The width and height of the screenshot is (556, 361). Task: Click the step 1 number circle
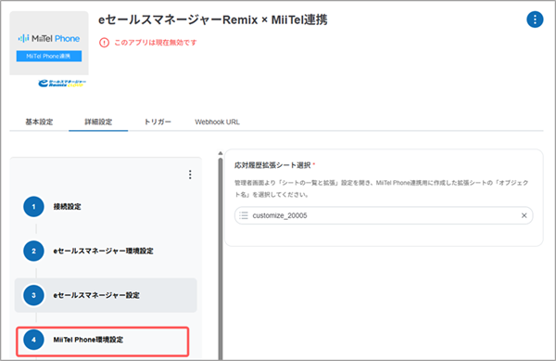[33, 207]
